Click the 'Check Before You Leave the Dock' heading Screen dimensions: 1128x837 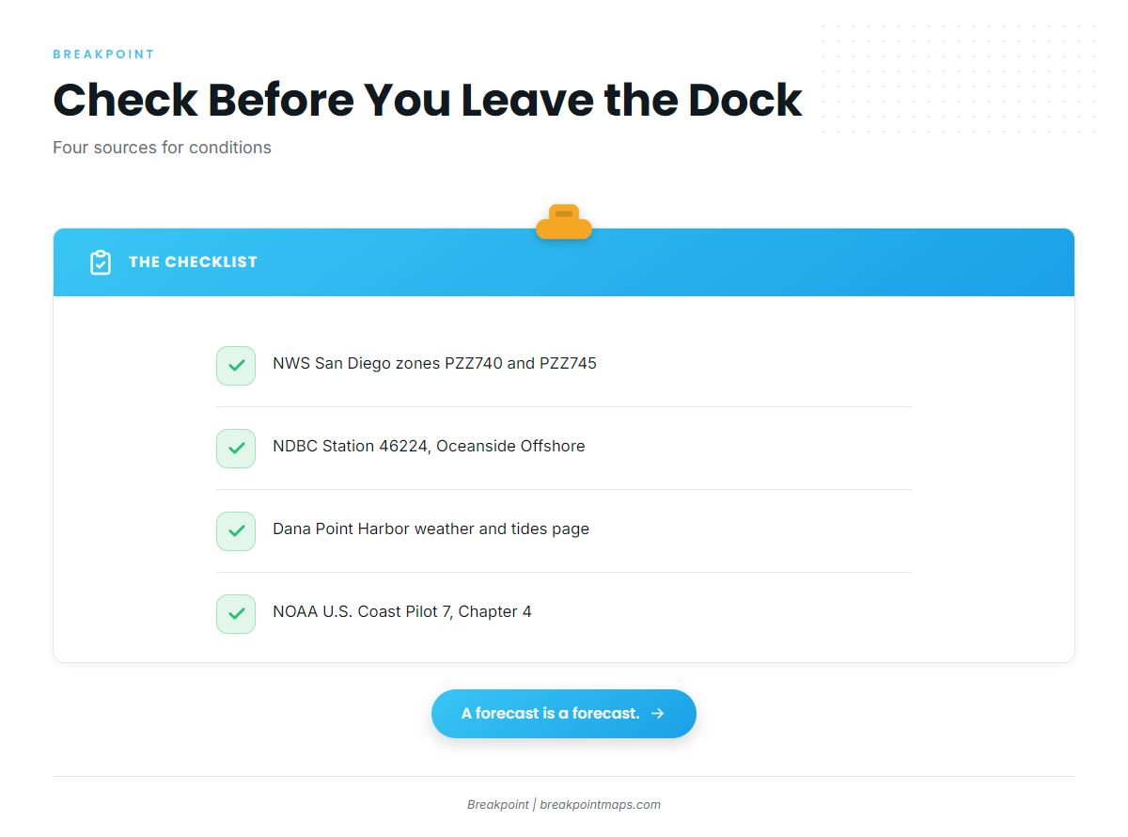[x=428, y=100]
